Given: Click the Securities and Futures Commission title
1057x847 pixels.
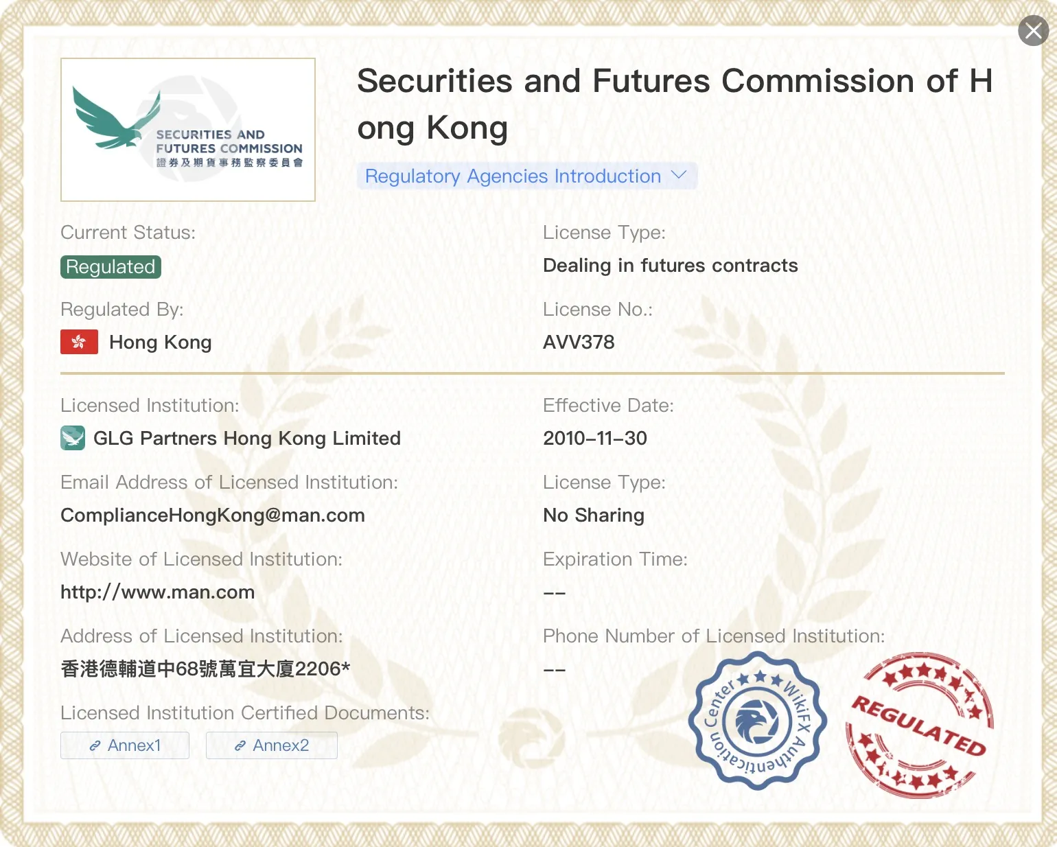Looking at the screenshot, I should [x=675, y=104].
